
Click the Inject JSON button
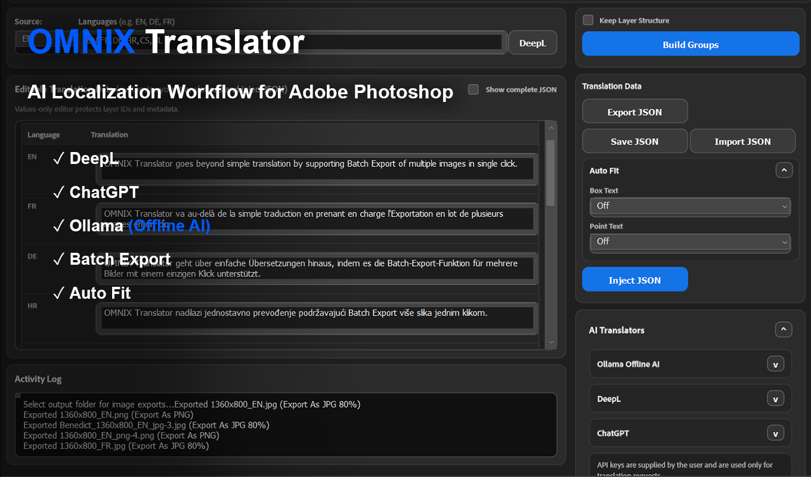point(634,280)
